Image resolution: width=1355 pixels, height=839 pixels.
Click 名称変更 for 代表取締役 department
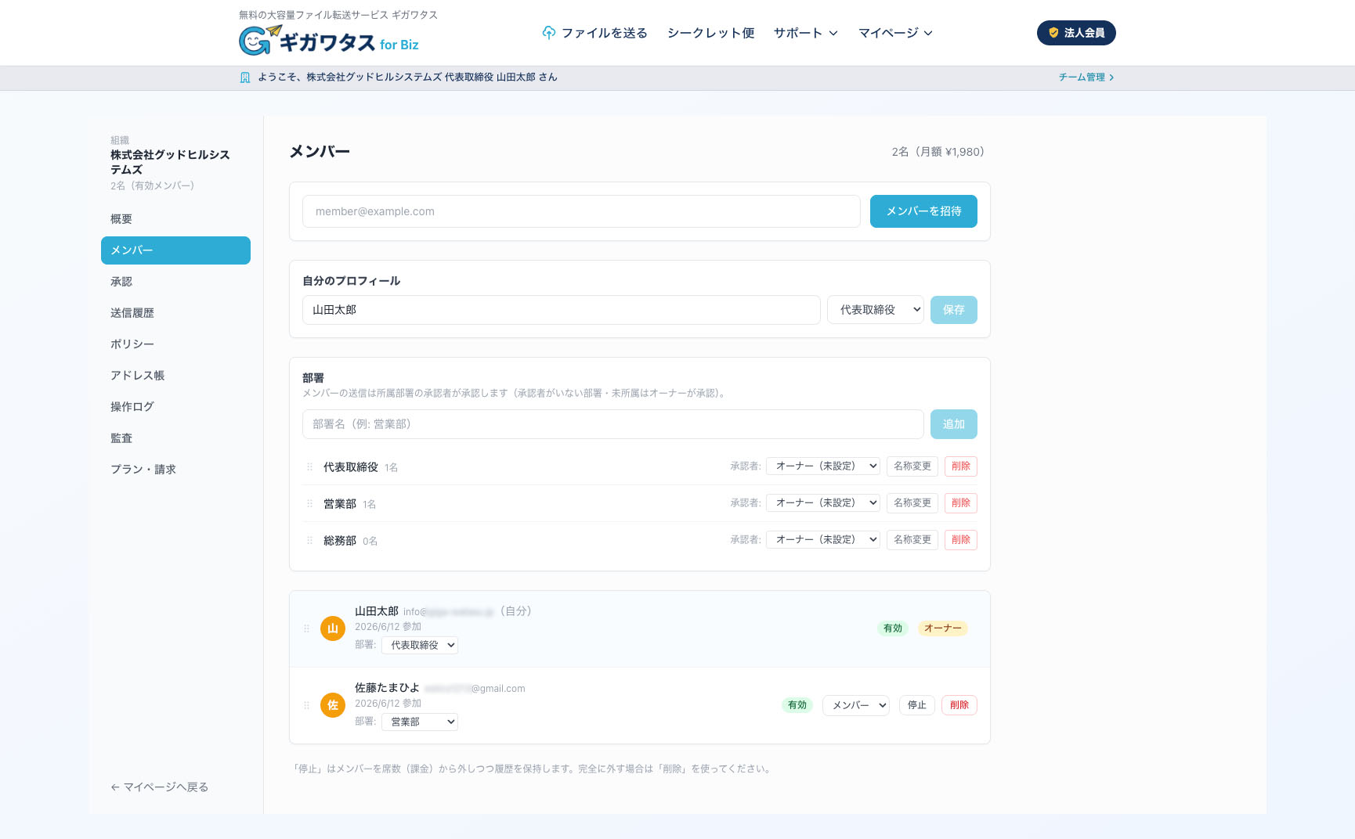[912, 466]
